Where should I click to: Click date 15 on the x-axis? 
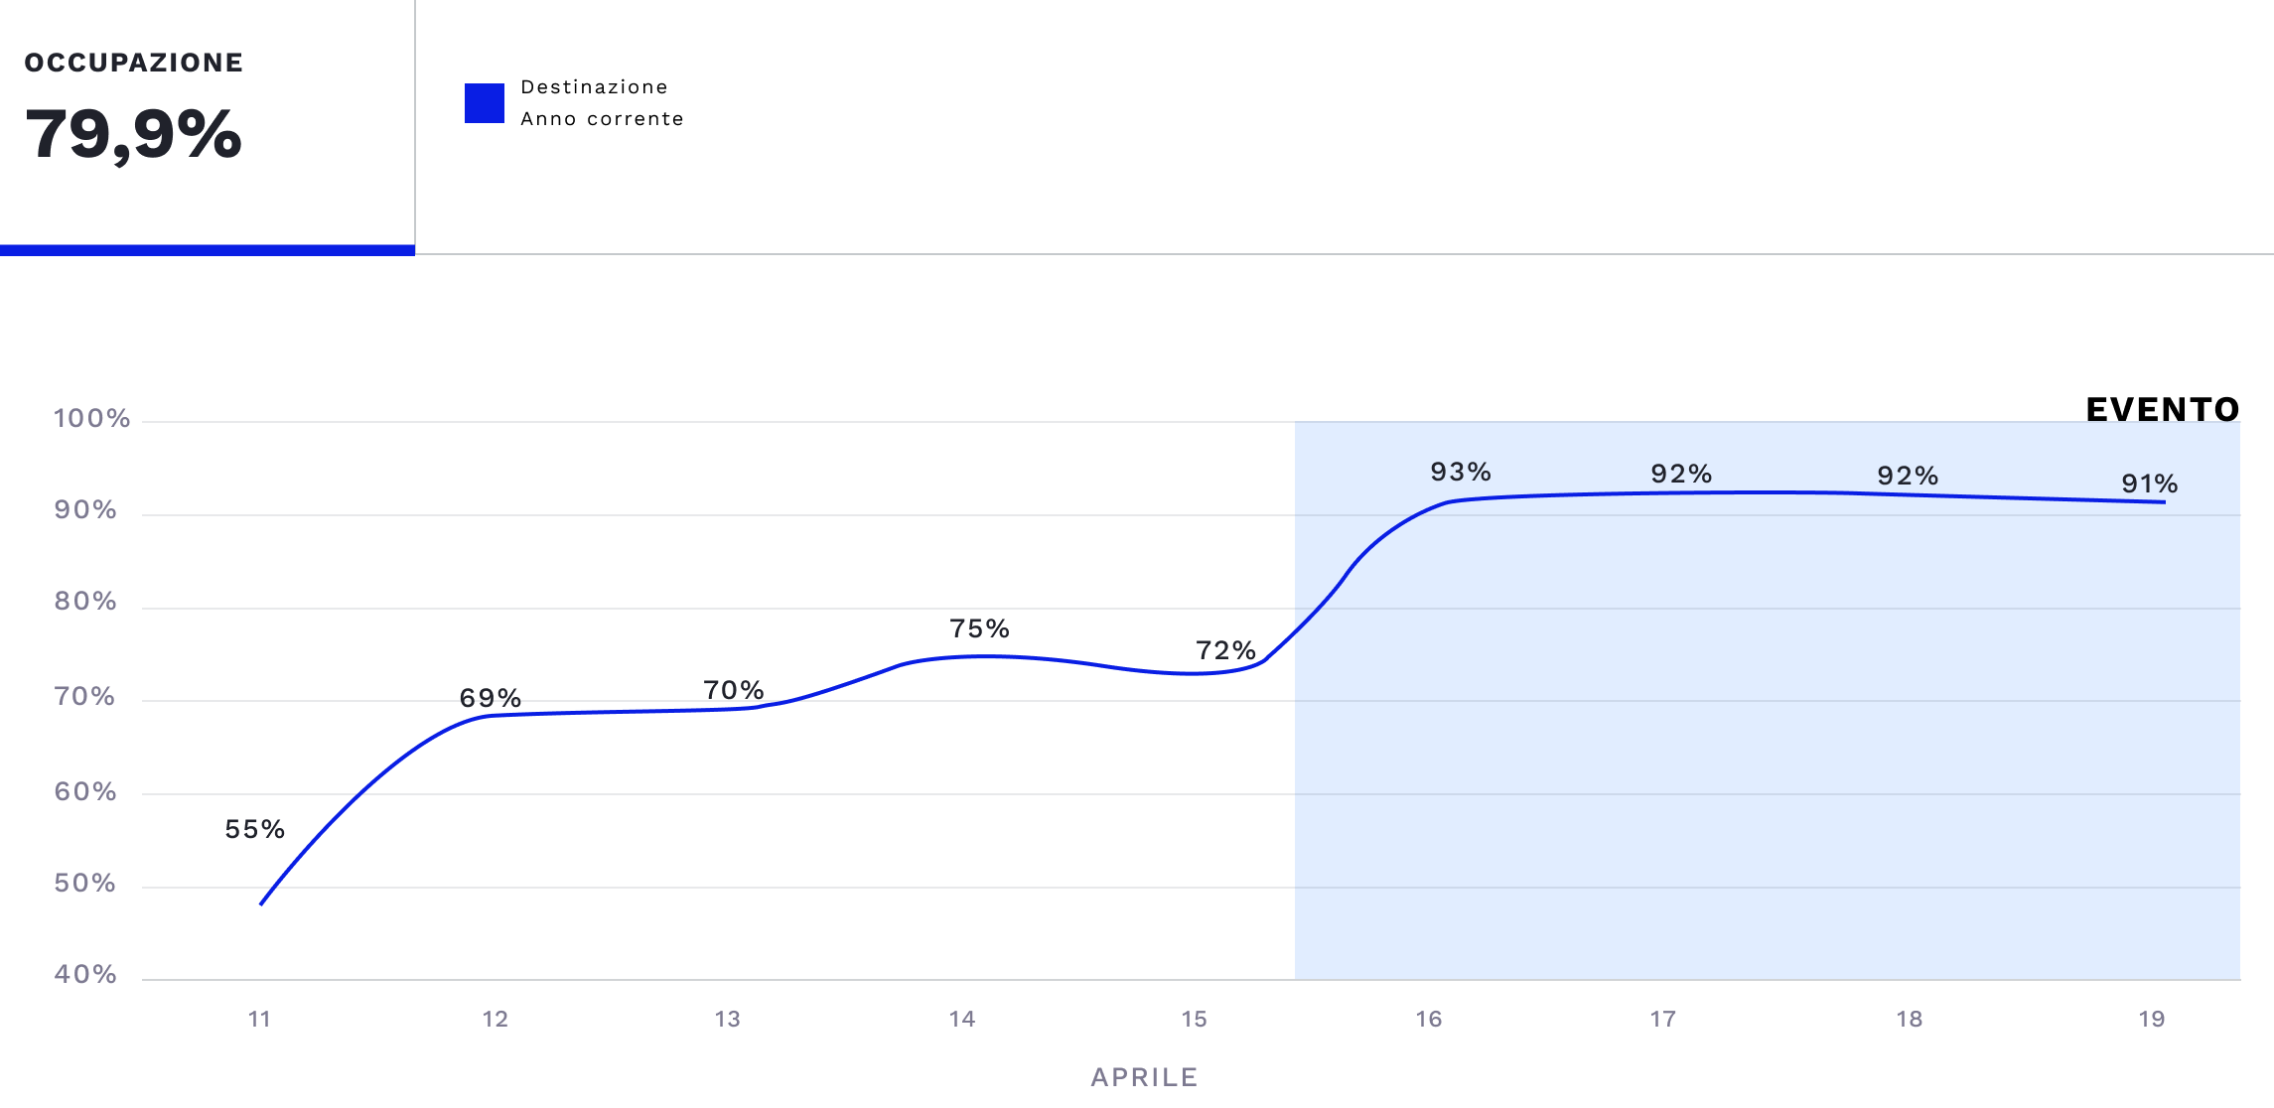point(1195,1019)
